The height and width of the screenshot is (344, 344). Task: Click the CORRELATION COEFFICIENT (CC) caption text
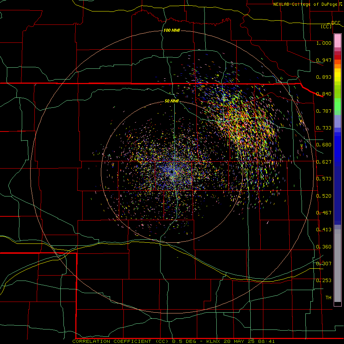120,341
